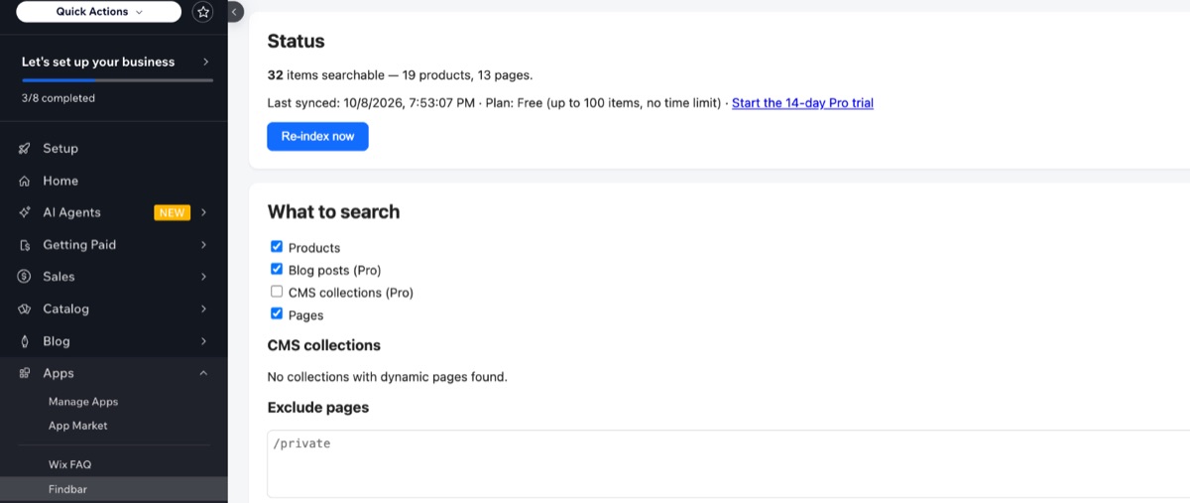1190x503 pixels.
Task: Click the Blog pen icon
Action: (24, 341)
